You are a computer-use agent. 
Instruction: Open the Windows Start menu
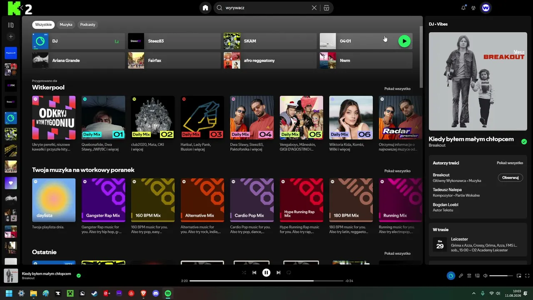9,293
